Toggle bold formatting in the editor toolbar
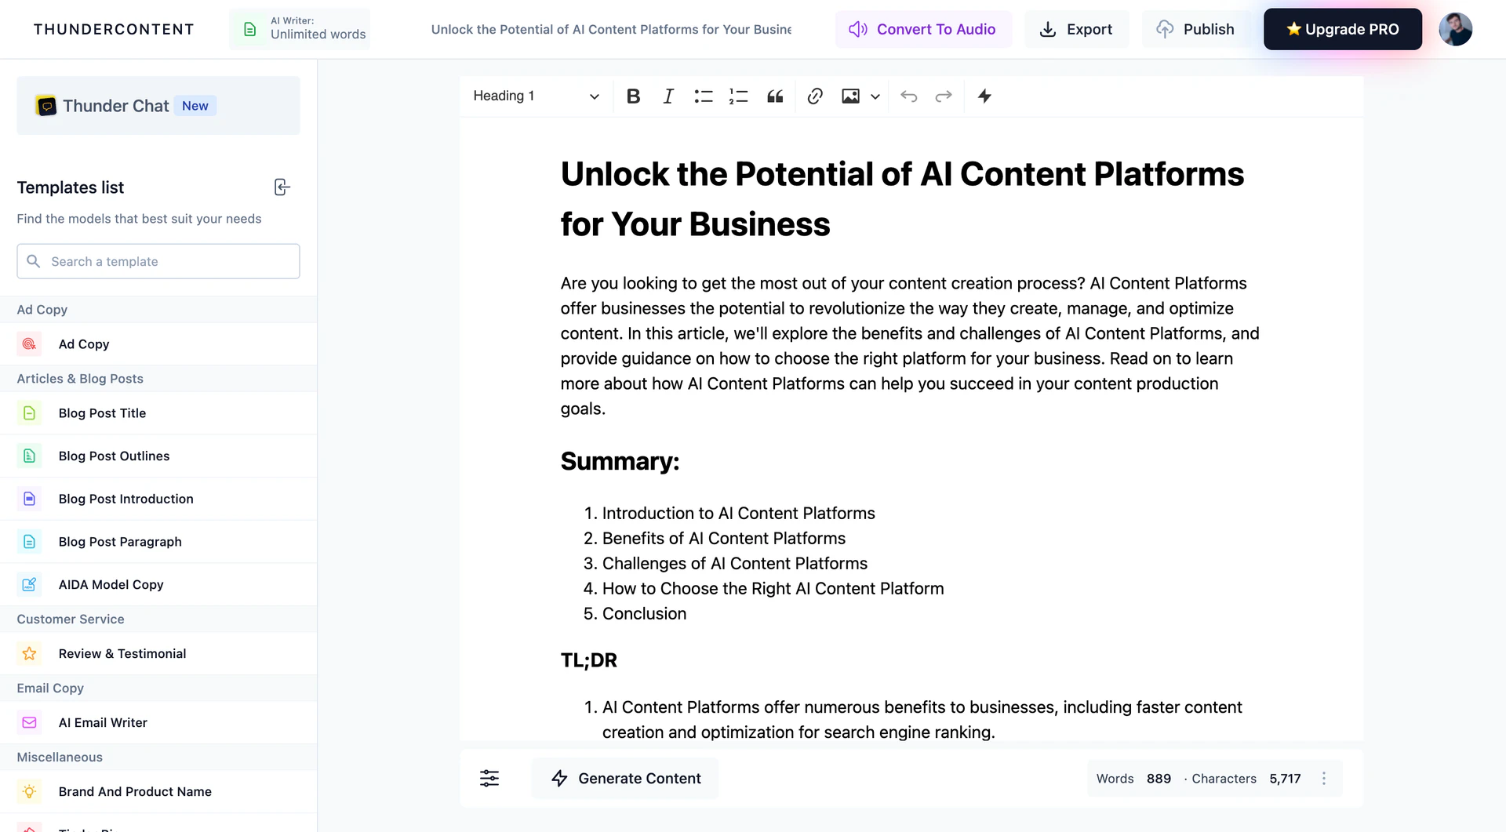Image resolution: width=1506 pixels, height=832 pixels. pyautogui.click(x=633, y=96)
